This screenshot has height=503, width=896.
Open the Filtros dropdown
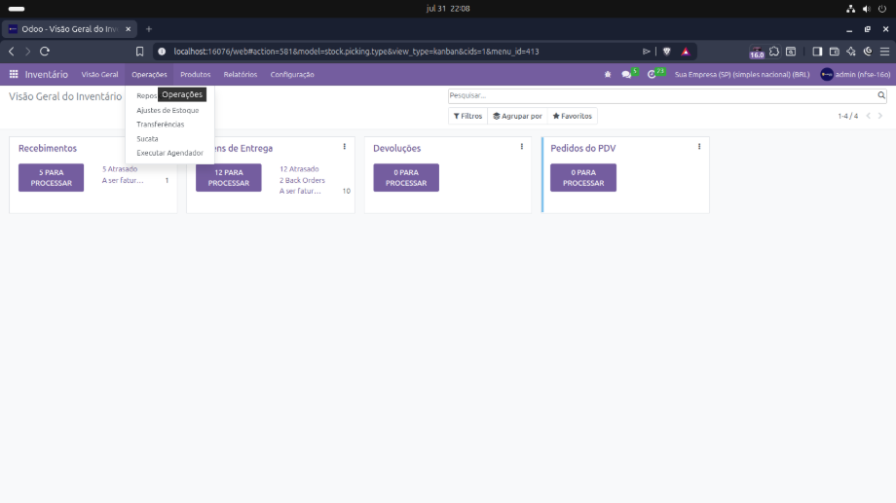pyautogui.click(x=467, y=116)
